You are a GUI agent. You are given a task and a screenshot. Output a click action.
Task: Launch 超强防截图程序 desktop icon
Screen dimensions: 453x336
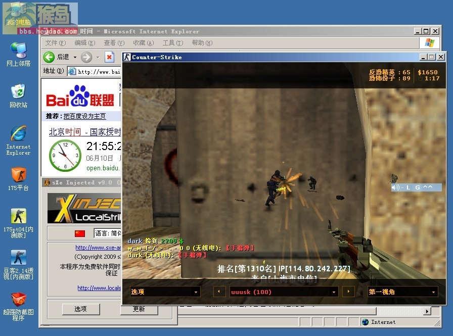19,306
